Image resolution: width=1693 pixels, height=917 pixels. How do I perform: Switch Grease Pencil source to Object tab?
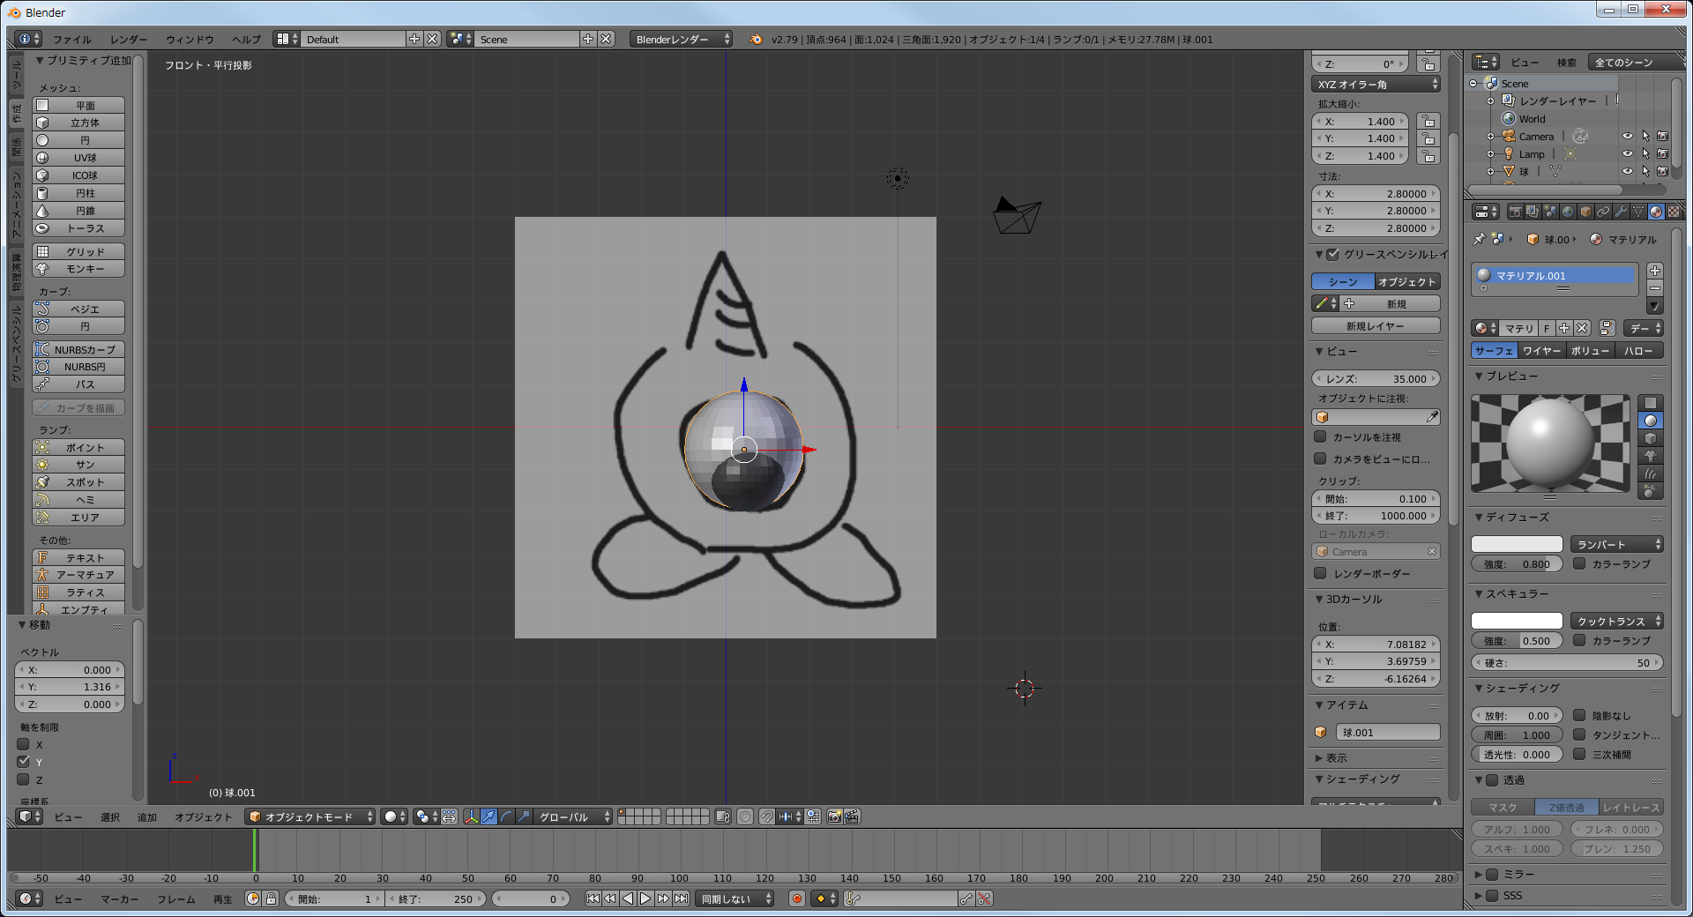click(1407, 282)
